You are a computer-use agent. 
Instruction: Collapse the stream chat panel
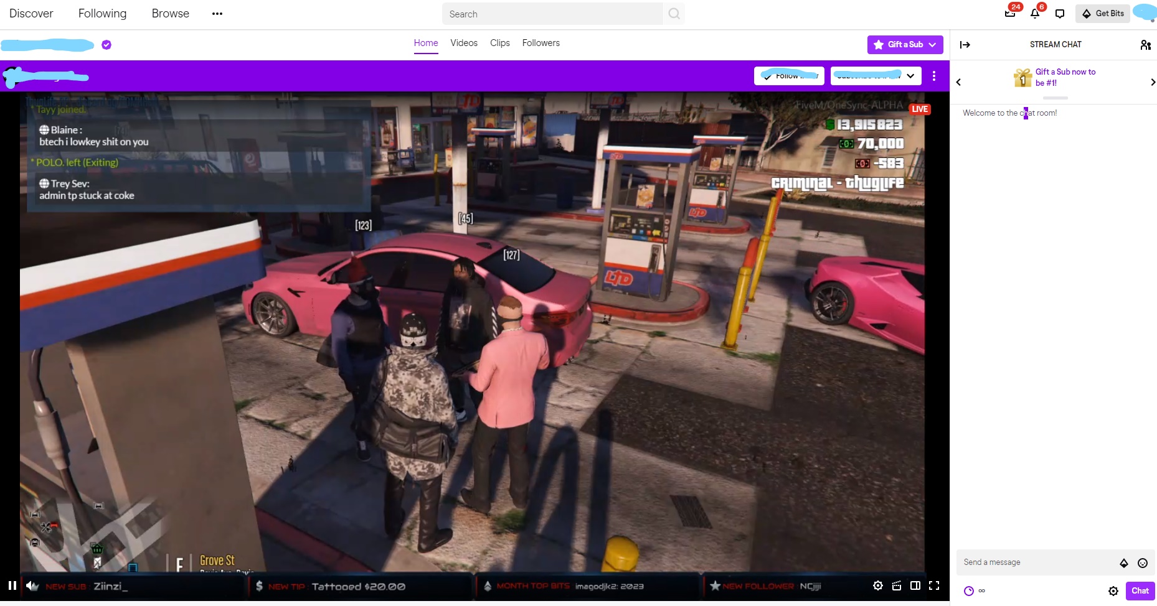(965, 45)
